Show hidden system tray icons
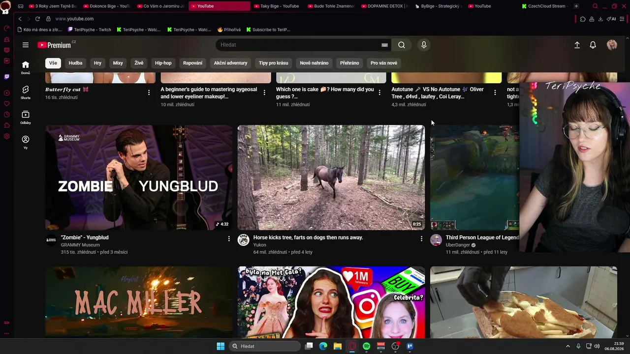 tap(567, 346)
